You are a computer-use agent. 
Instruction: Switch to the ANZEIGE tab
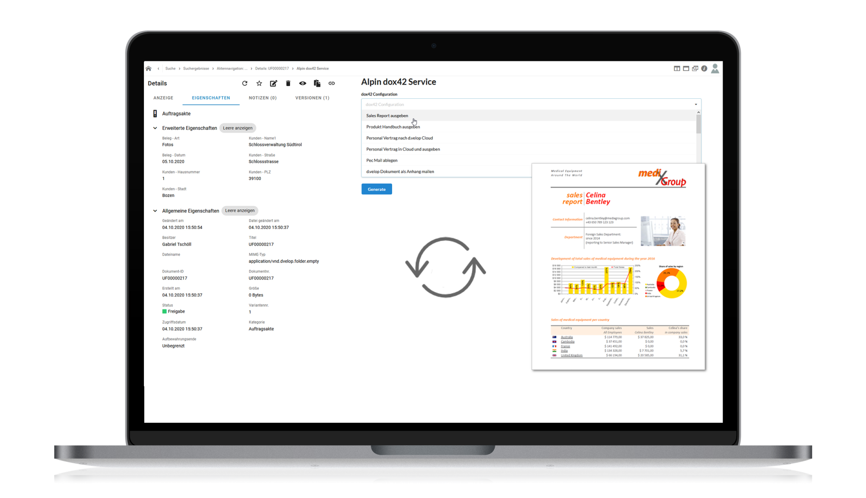pos(163,97)
